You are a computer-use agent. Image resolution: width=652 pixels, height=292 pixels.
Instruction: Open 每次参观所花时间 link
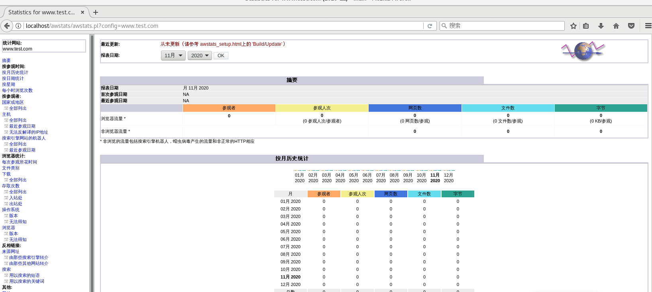point(20,162)
